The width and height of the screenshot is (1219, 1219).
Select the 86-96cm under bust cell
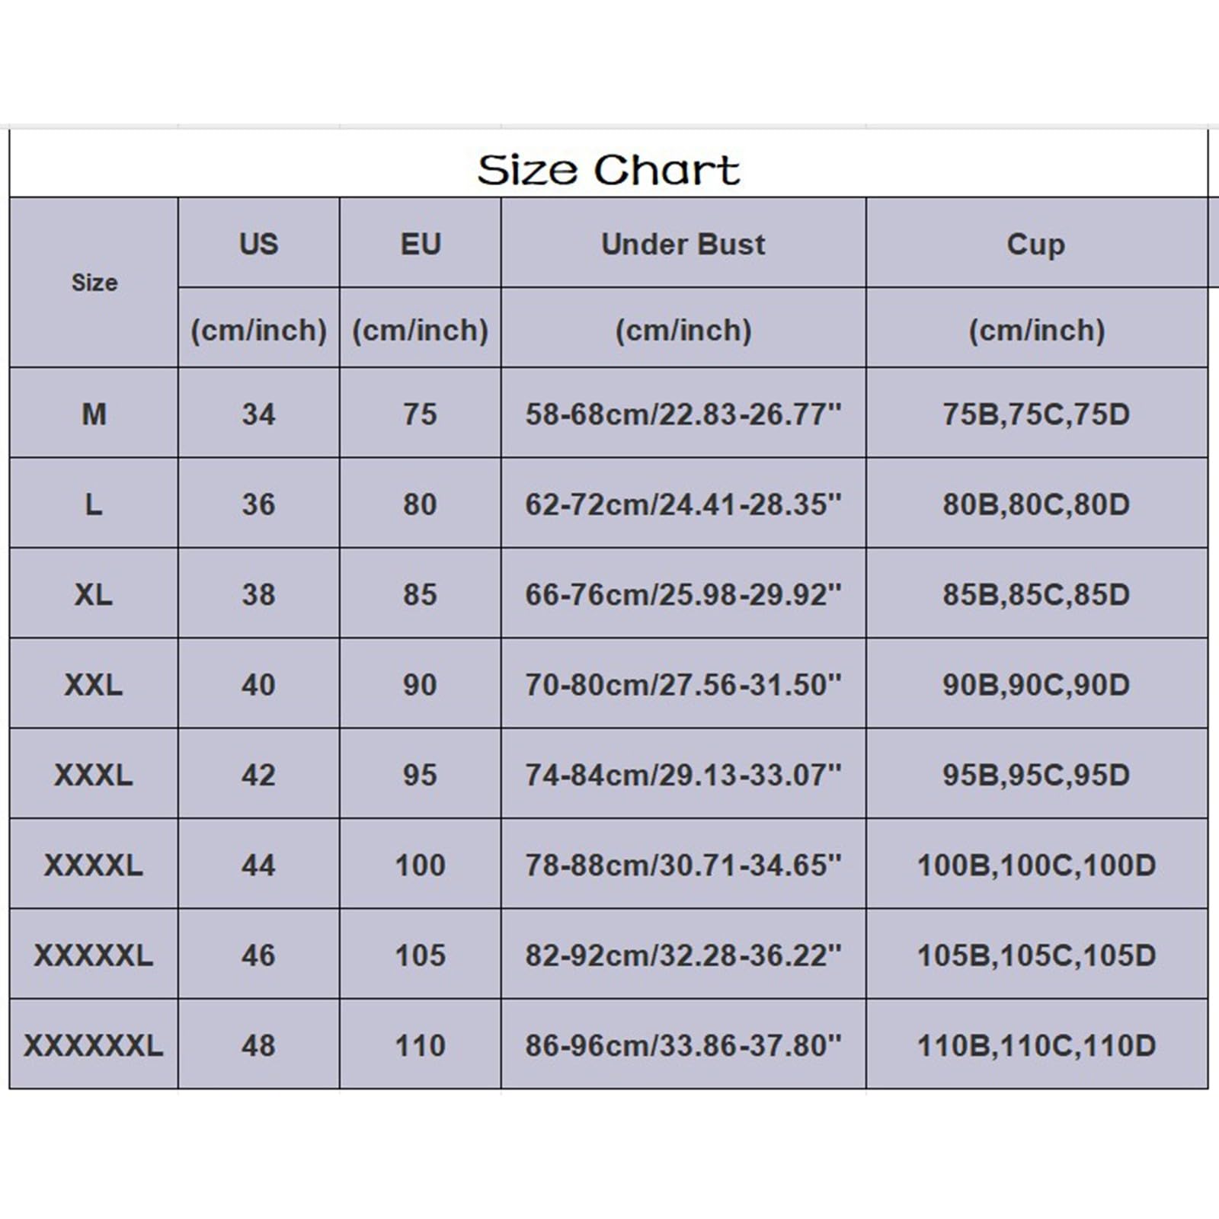(683, 1045)
